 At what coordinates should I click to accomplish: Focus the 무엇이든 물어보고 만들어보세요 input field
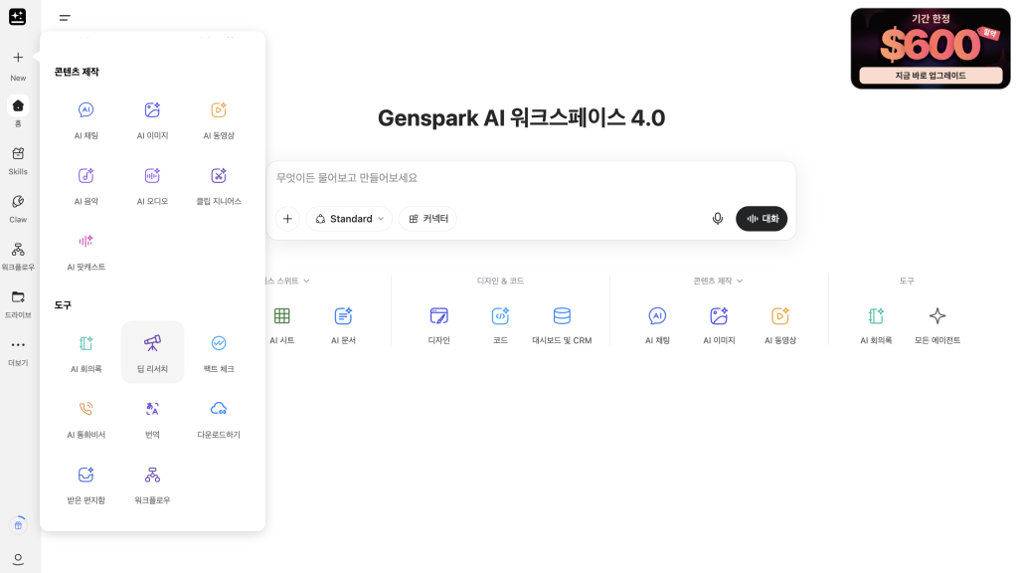coord(531,178)
